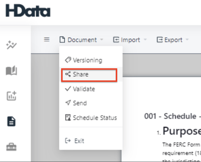Viewport: 201px width, 162px height.
Task: Expand the Document dropdown arrow
Action: 103,40
